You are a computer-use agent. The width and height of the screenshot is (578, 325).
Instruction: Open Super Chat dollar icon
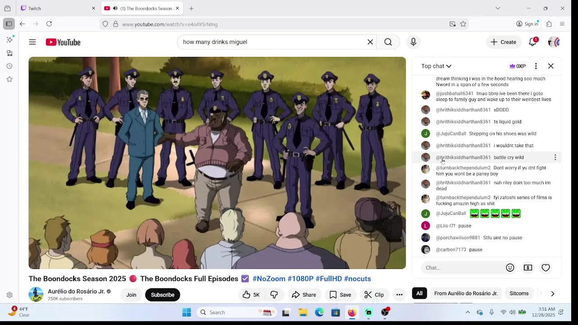coord(528,268)
